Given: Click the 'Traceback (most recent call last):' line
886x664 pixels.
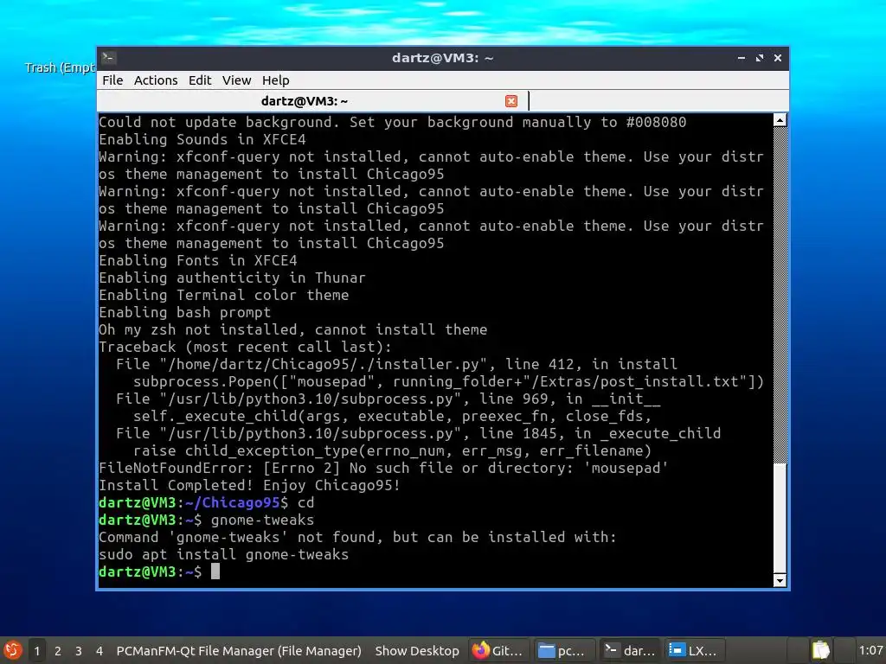Looking at the screenshot, I should point(245,347).
